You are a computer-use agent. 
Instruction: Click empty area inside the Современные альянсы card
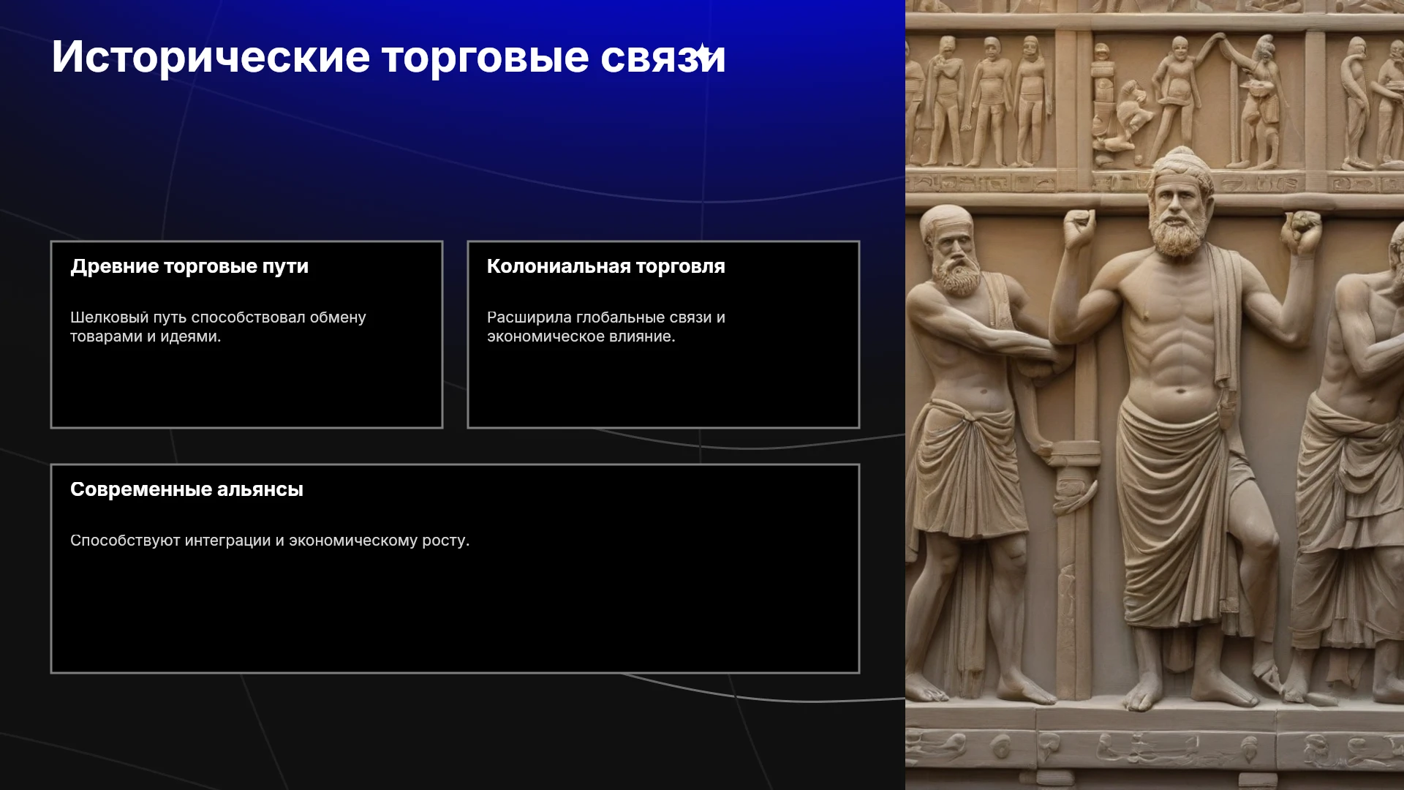click(455, 614)
